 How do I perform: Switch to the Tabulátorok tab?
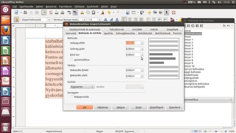pos(117,29)
